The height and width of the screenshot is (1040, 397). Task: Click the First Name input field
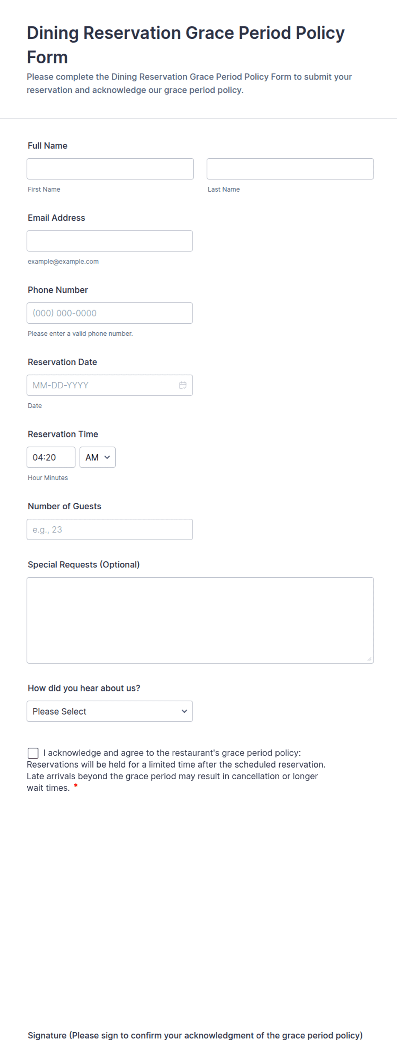tap(110, 169)
